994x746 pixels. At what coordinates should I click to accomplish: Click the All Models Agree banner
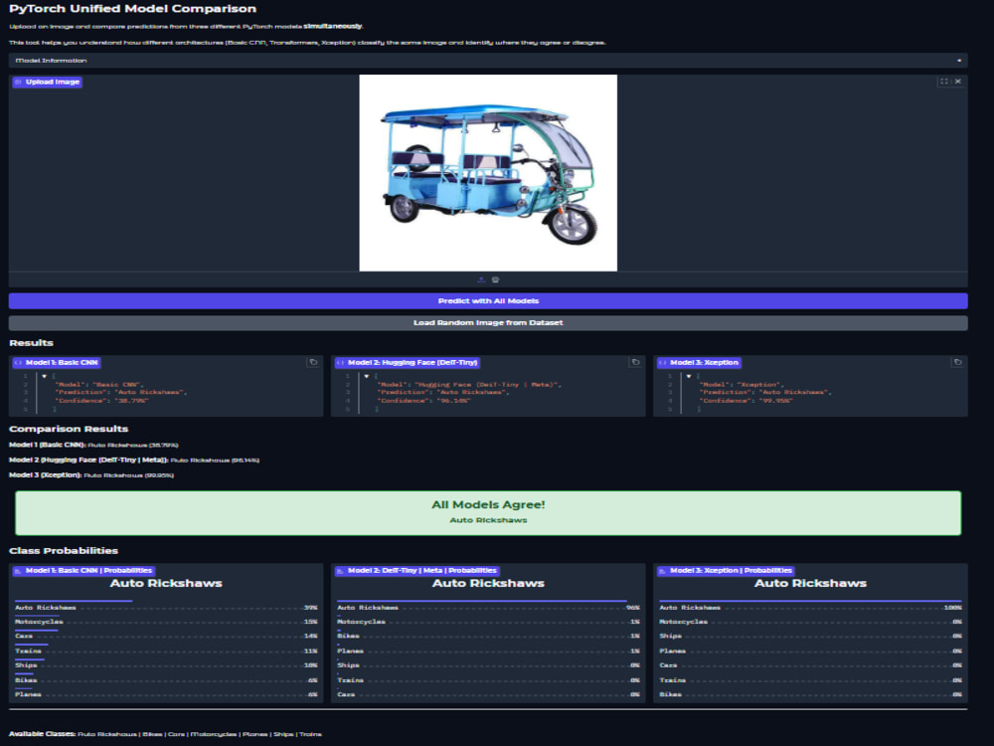click(x=488, y=512)
